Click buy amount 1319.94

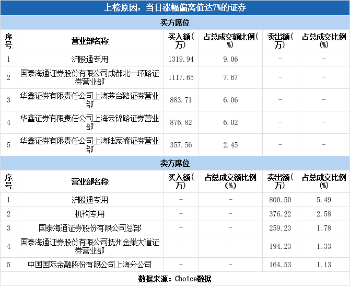click(181, 59)
